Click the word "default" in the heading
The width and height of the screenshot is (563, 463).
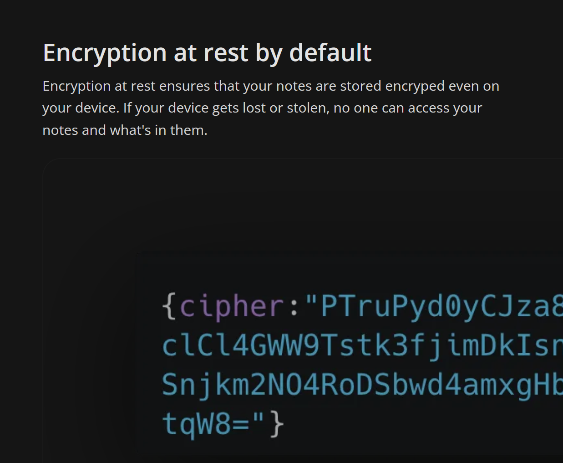tap(330, 53)
